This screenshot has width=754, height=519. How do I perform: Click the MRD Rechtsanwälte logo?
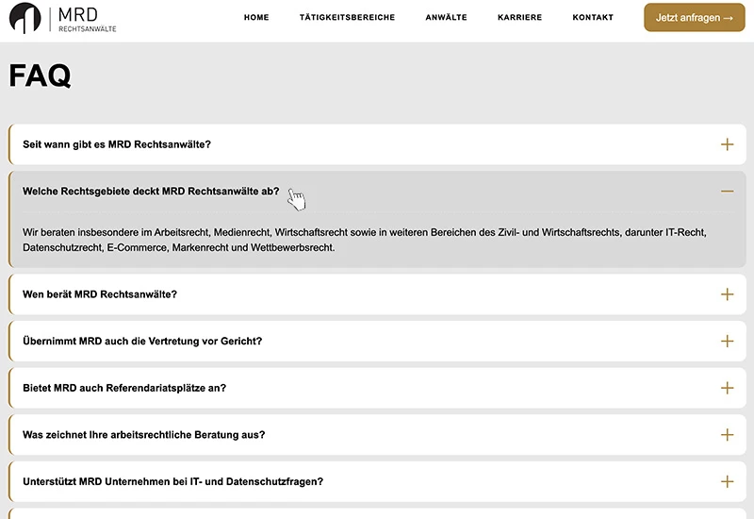pos(63,18)
